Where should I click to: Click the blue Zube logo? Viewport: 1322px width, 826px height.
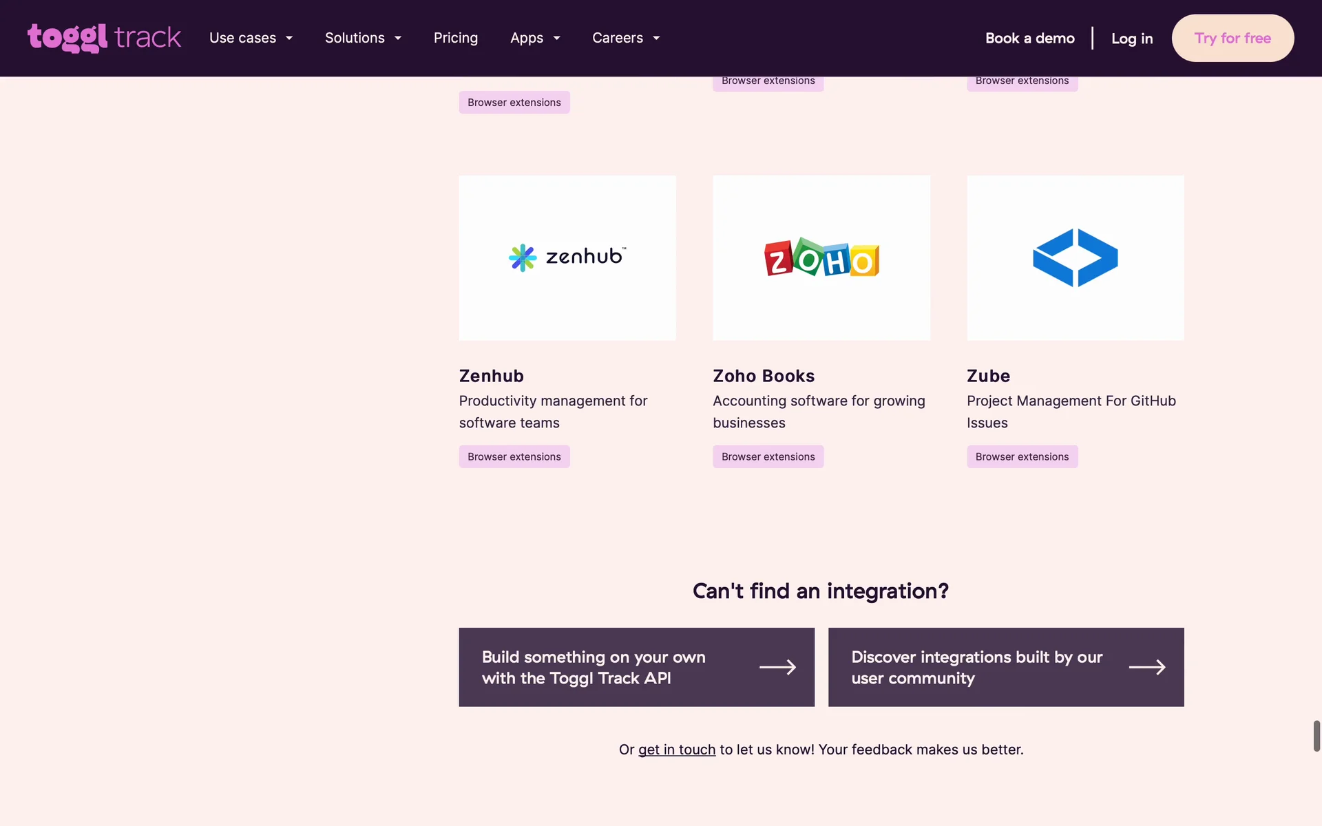1075,257
